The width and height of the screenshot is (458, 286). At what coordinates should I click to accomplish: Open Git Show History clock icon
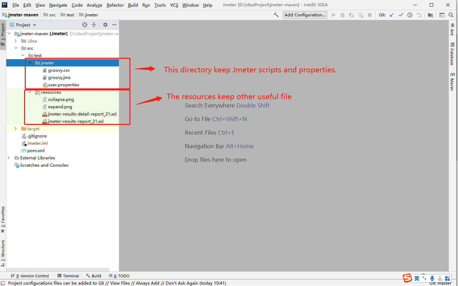click(x=410, y=15)
